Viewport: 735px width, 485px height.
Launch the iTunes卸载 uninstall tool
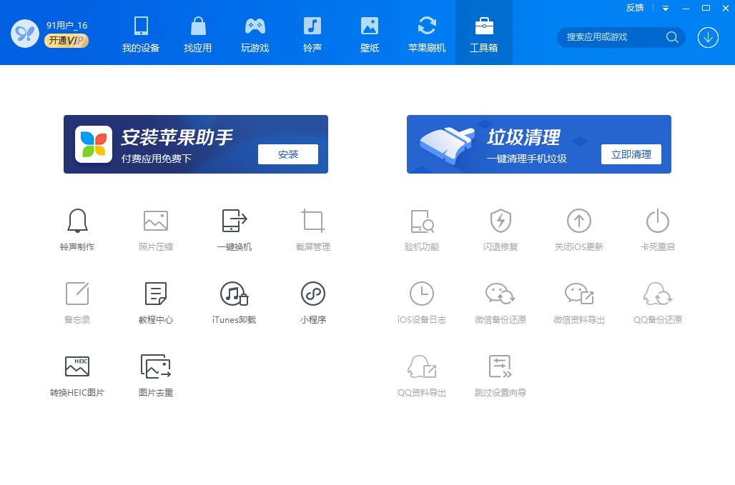tap(235, 302)
